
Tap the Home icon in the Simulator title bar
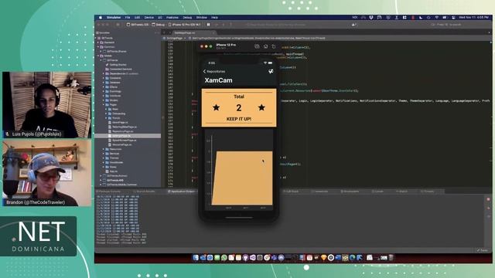(265, 46)
